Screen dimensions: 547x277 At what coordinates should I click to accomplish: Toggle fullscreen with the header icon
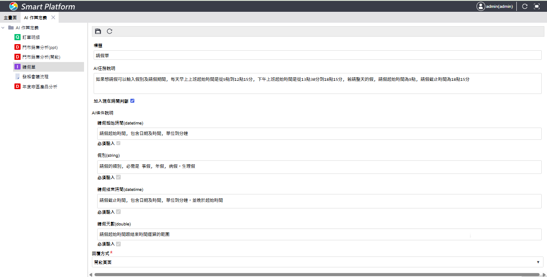tap(537, 7)
